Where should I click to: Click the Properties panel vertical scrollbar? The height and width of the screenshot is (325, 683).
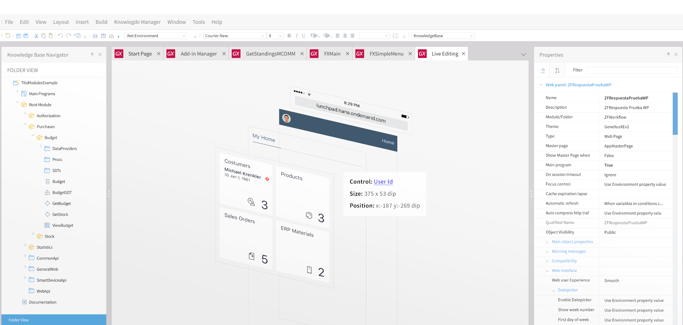[675, 114]
